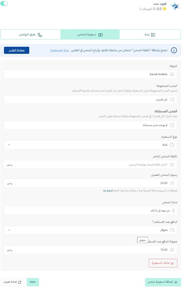Screen dimensions: 184x288
Task: Open the تسعيرة الشحن tab
Action: [90, 35]
